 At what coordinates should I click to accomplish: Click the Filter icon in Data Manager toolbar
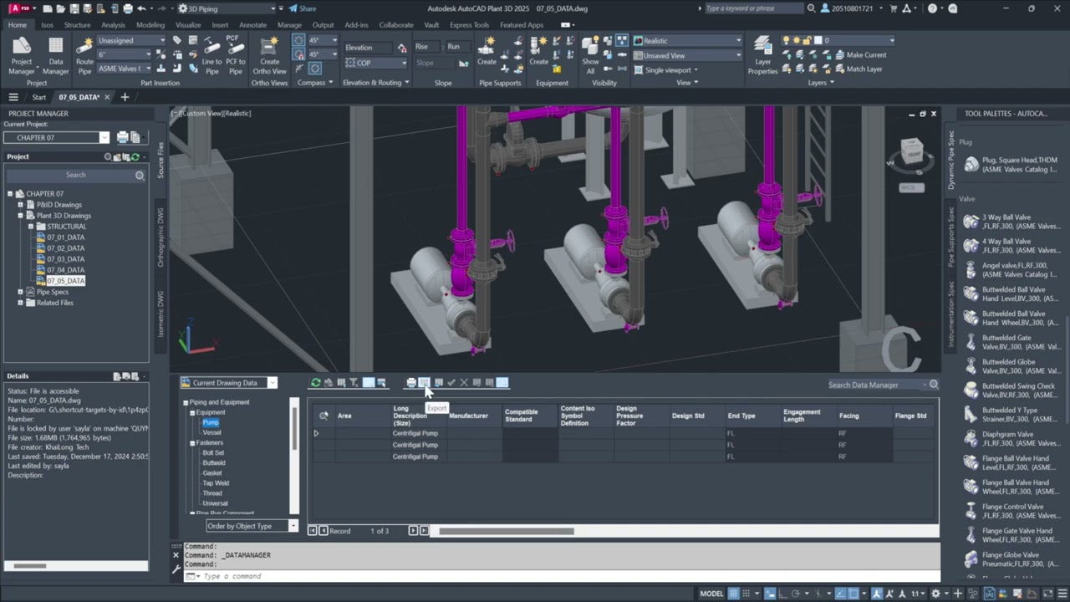click(354, 383)
